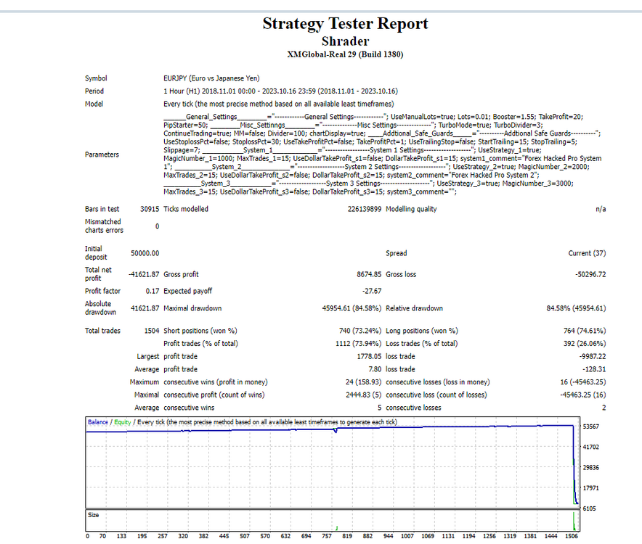Select the -41621.87 net profit value
The height and width of the screenshot is (544, 642).
coord(144,274)
